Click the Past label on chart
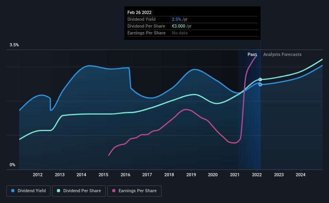The height and width of the screenshot is (203, 329). 252,54
